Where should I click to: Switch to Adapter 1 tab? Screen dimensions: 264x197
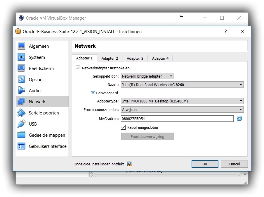(x=84, y=58)
